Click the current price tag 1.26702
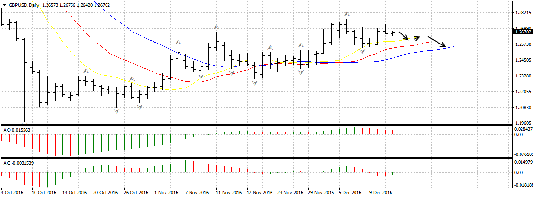The height and width of the screenshot is (198, 533). tap(522, 32)
